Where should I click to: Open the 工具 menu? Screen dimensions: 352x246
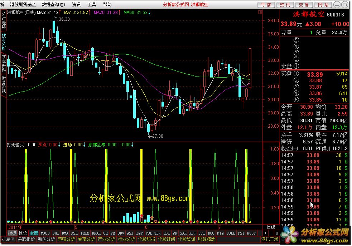[92, 5]
